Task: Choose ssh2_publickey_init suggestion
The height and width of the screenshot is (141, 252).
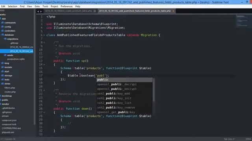Action: click(124, 98)
